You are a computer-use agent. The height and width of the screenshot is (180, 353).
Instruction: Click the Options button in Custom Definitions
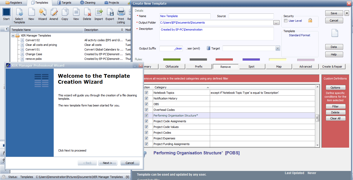(335, 88)
